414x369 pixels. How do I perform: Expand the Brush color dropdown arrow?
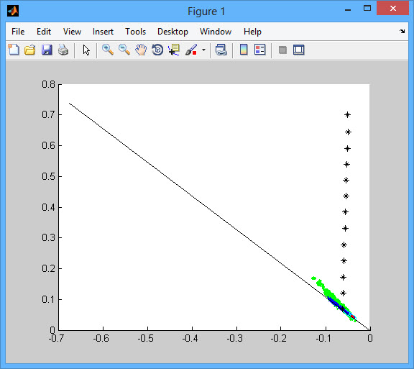tap(203, 50)
